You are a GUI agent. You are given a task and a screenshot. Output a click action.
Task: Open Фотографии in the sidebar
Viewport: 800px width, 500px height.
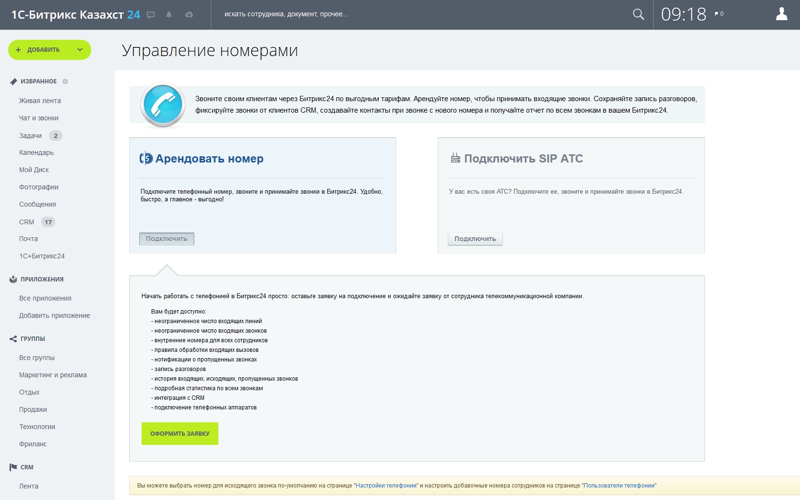tap(39, 187)
